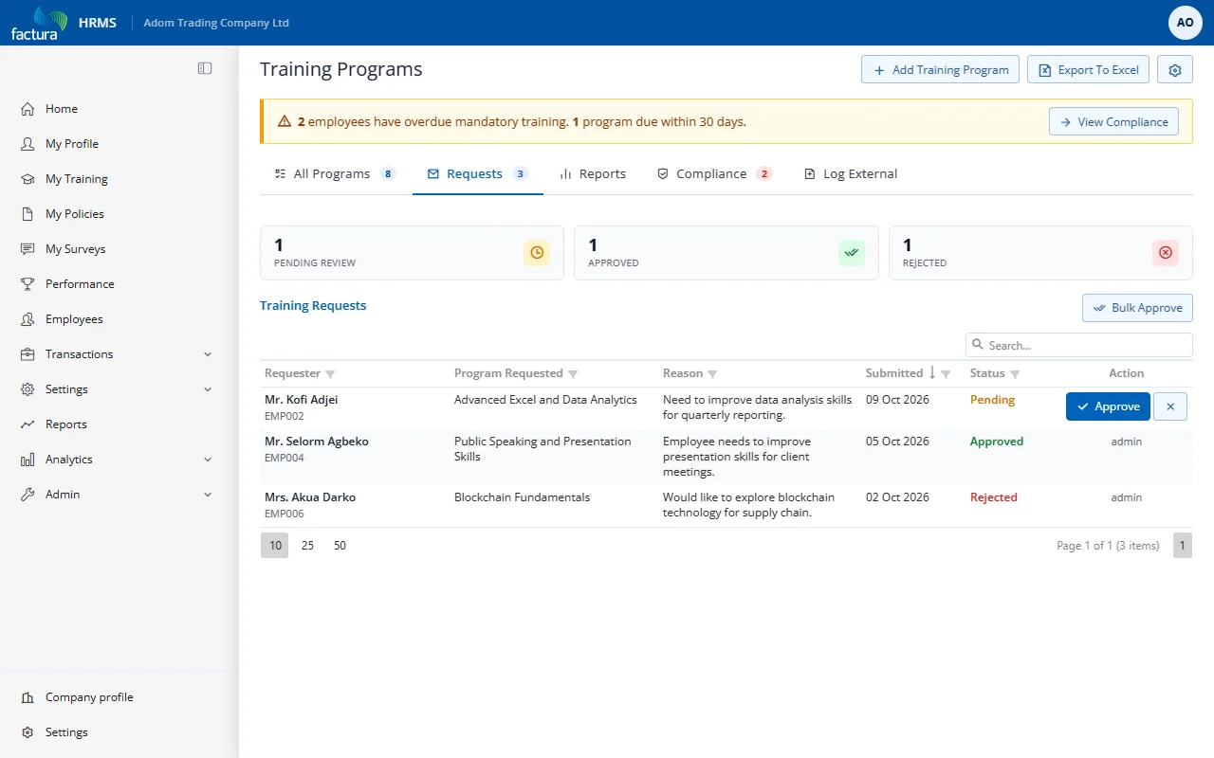Set page size to 50
This screenshot has height=758, width=1214.
coord(340,546)
